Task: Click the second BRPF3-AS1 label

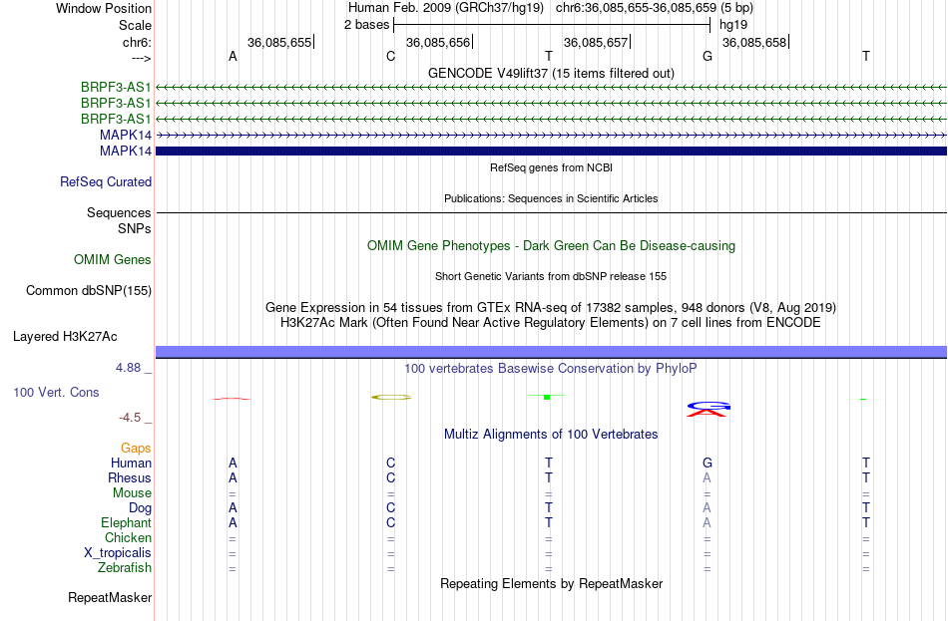Action: click(116, 103)
